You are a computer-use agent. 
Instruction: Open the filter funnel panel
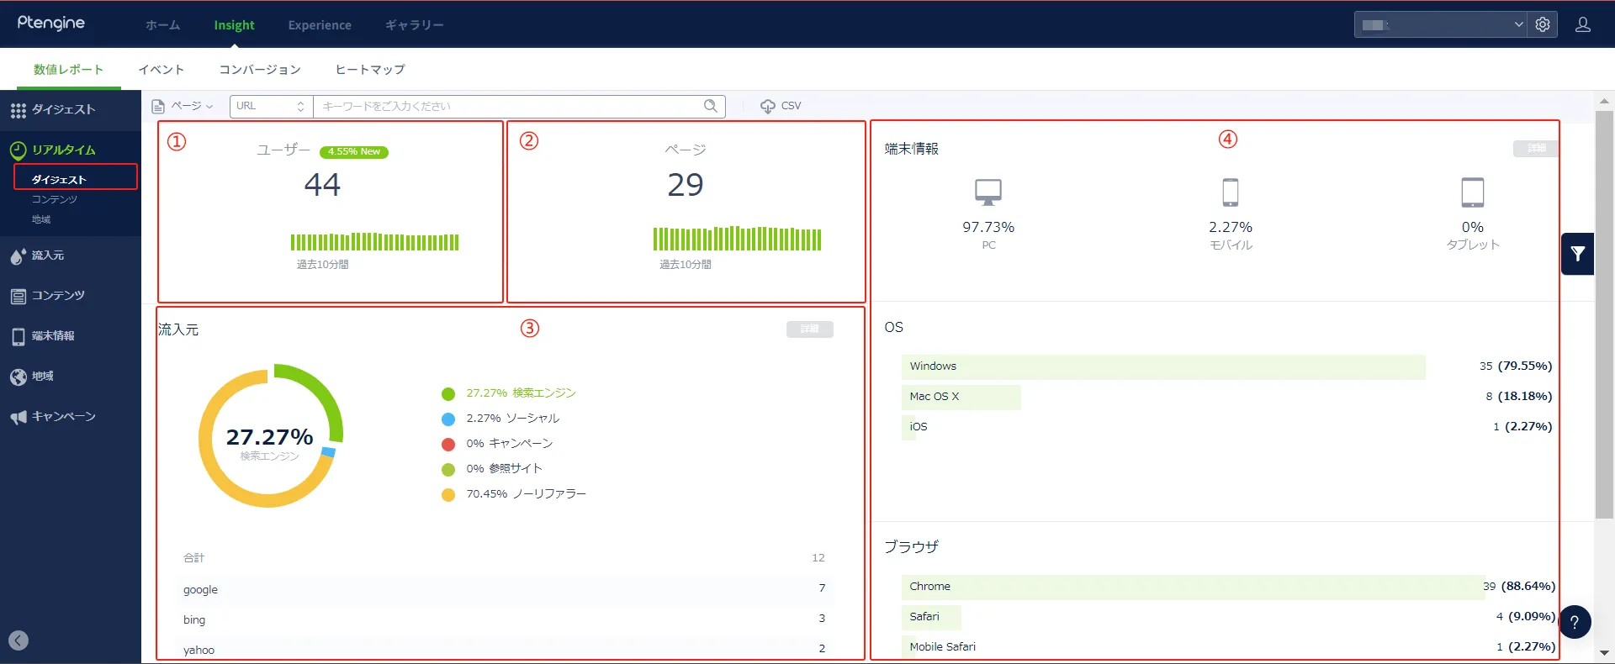1577,254
